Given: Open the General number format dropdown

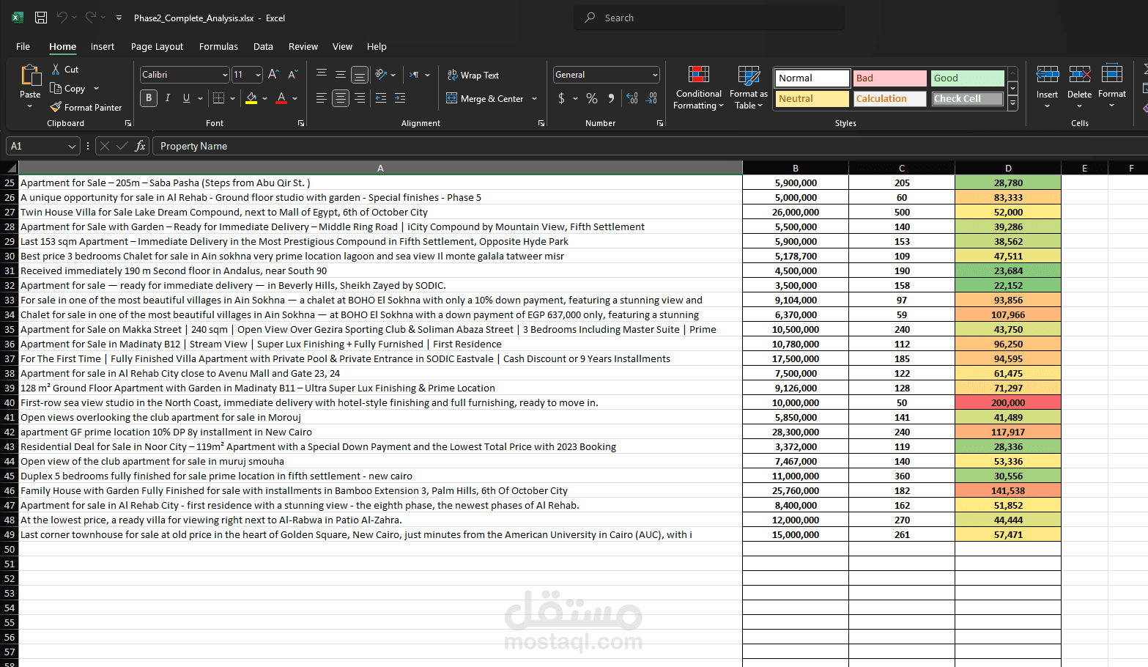Looking at the screenshot, I should [655, 75].
